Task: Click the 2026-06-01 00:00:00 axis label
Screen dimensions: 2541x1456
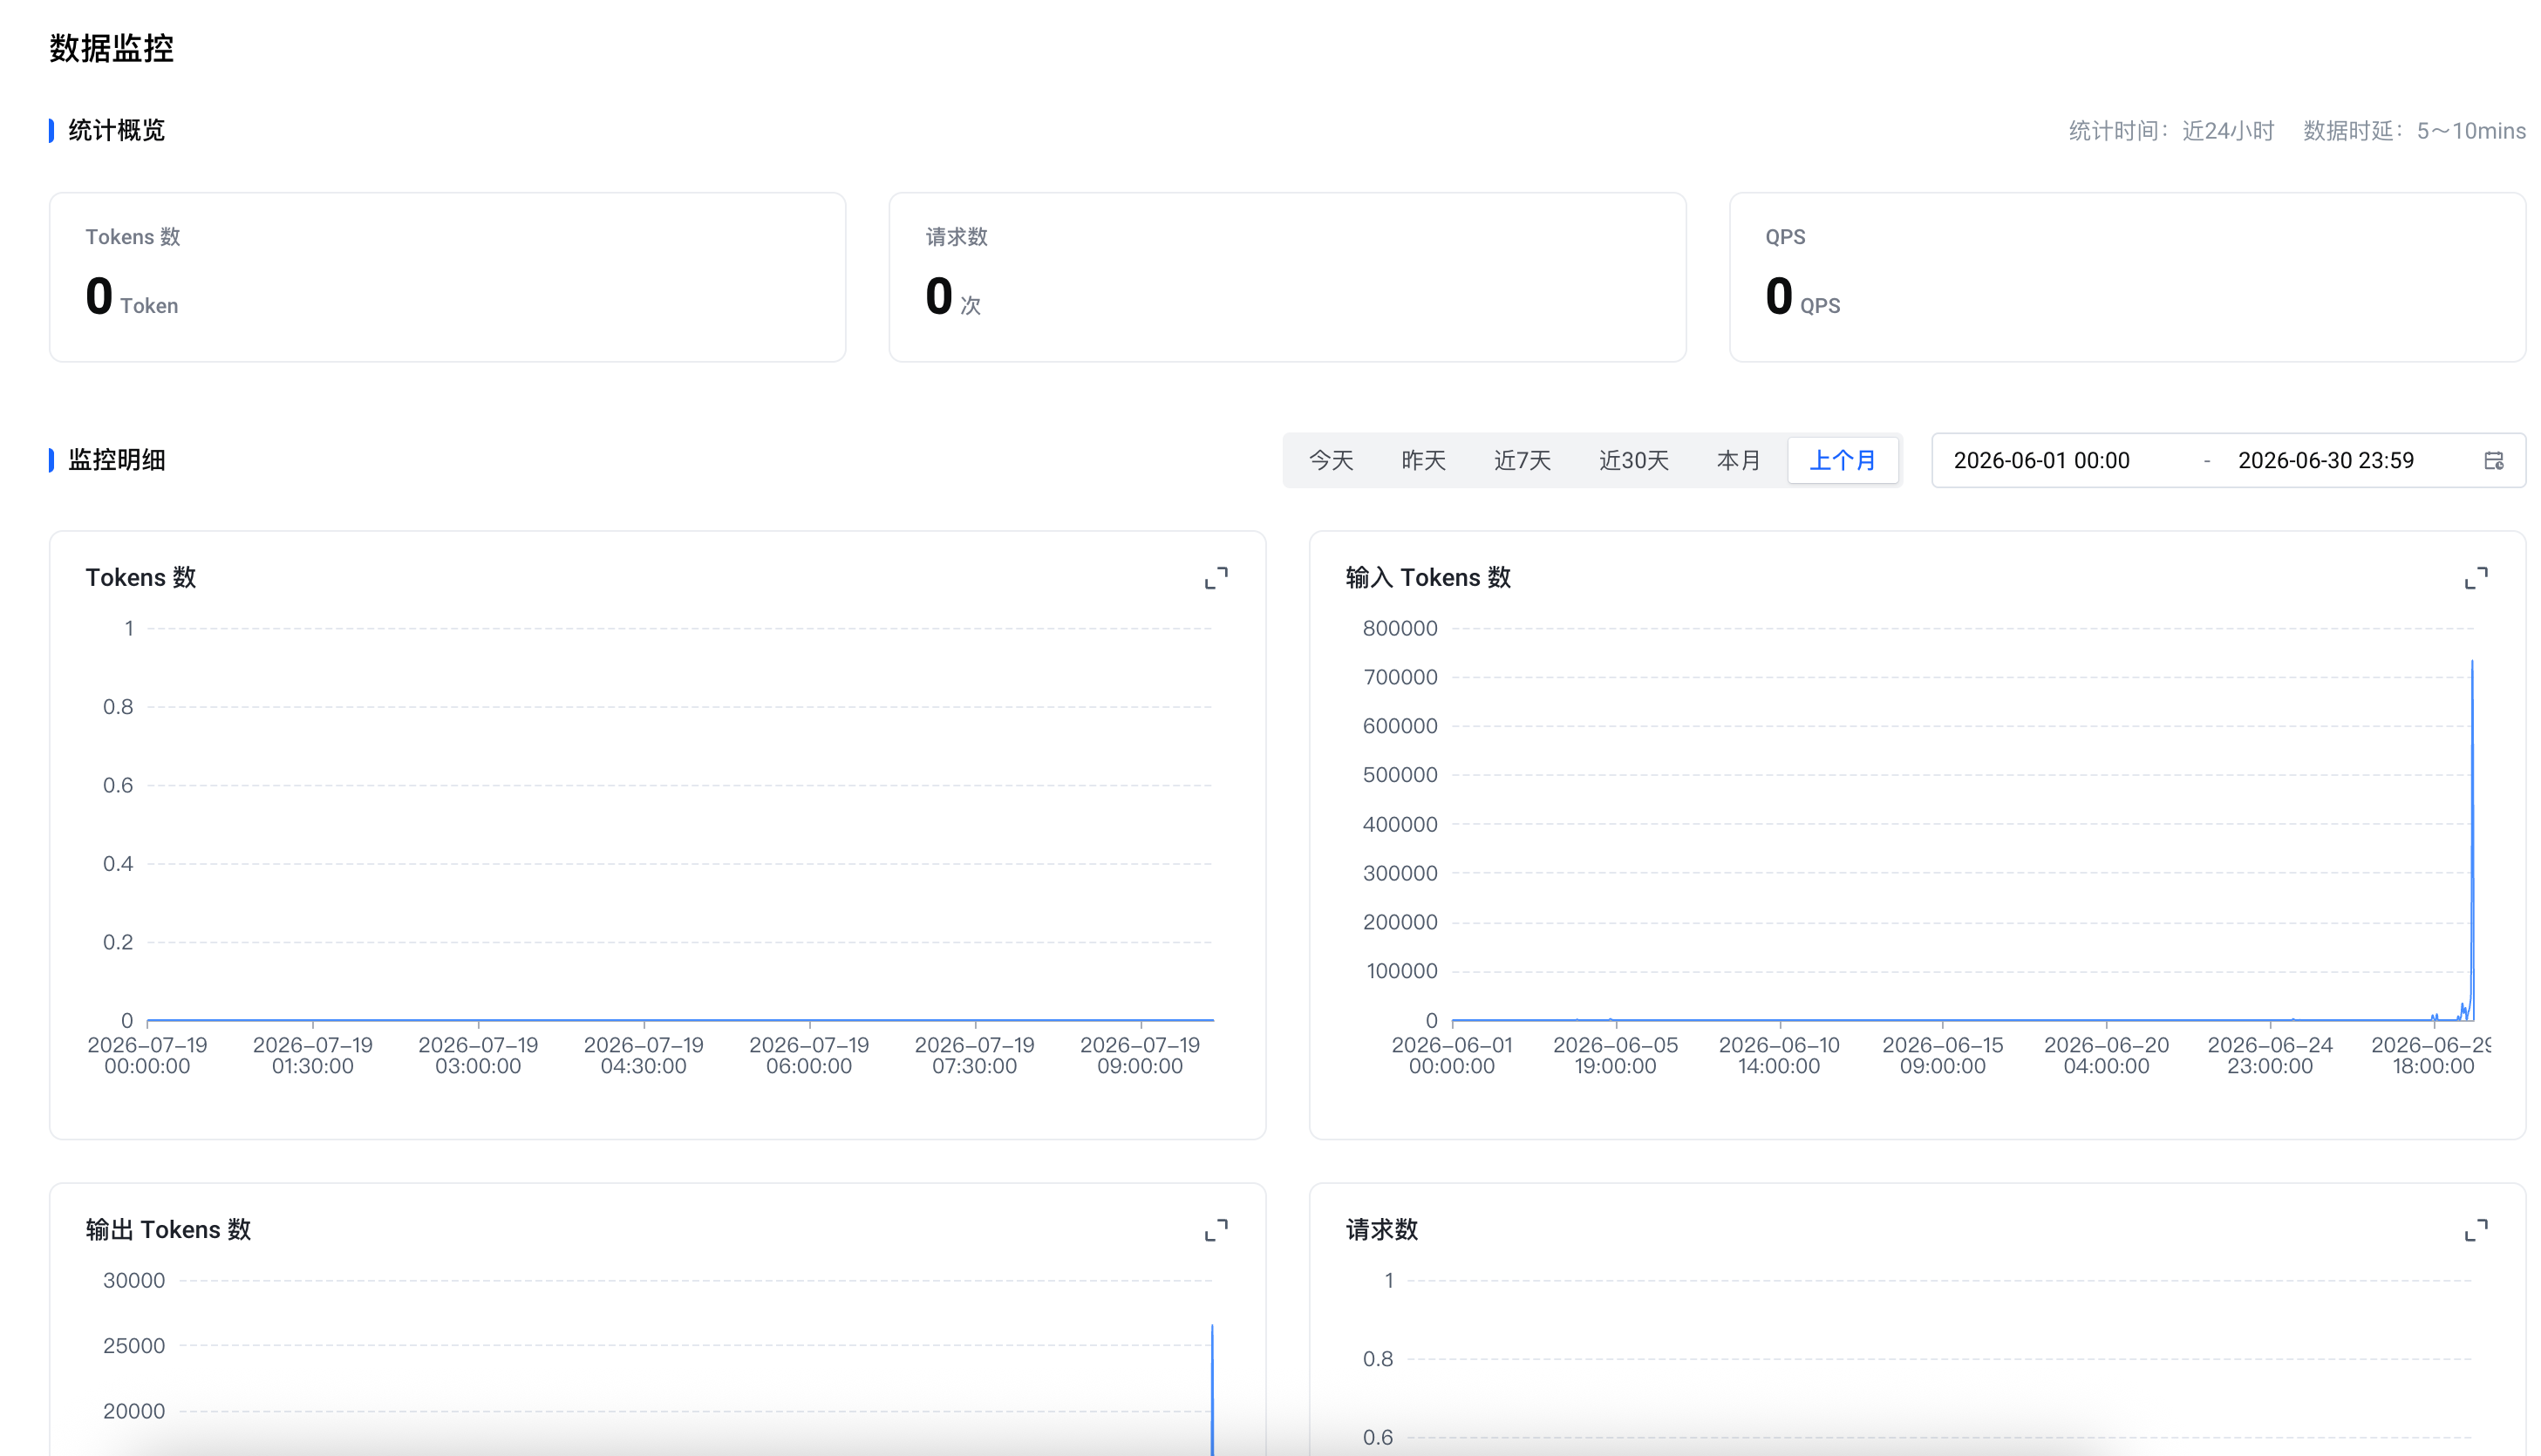Action: 1451,1055
